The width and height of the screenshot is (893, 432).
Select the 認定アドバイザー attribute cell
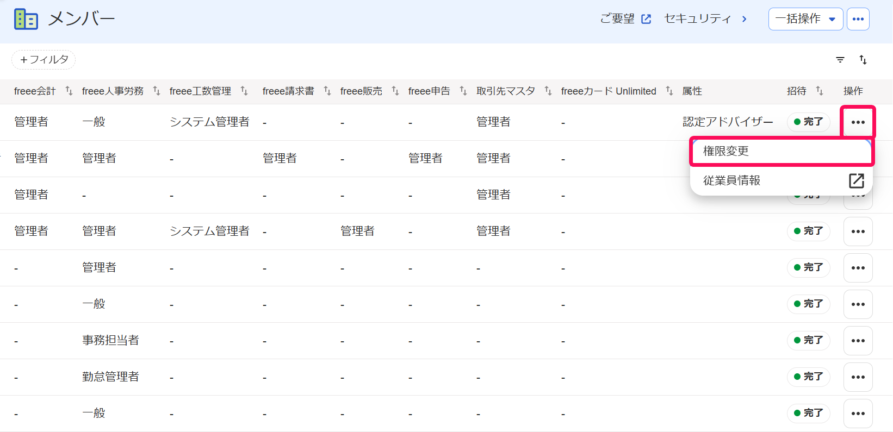tap(728, 122)
